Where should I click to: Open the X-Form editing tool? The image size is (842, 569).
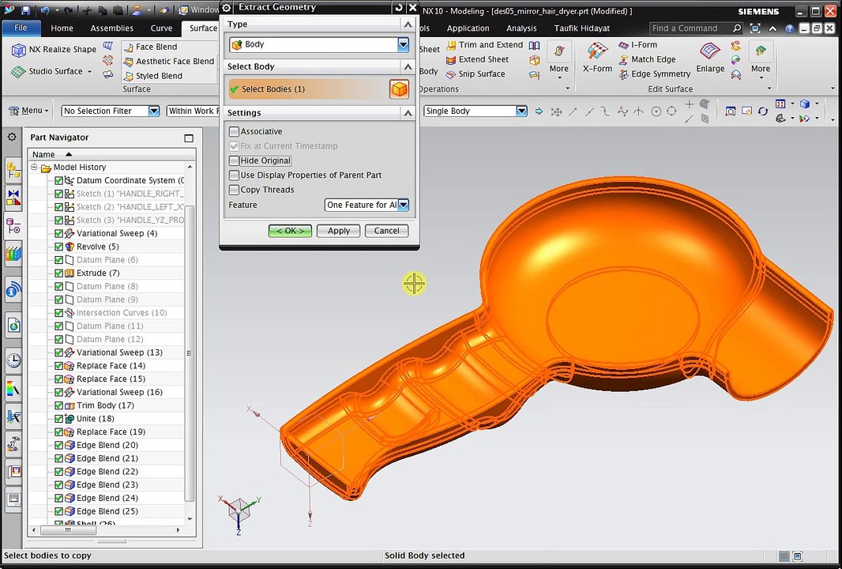pyautogui.click(x=597, y=58)
